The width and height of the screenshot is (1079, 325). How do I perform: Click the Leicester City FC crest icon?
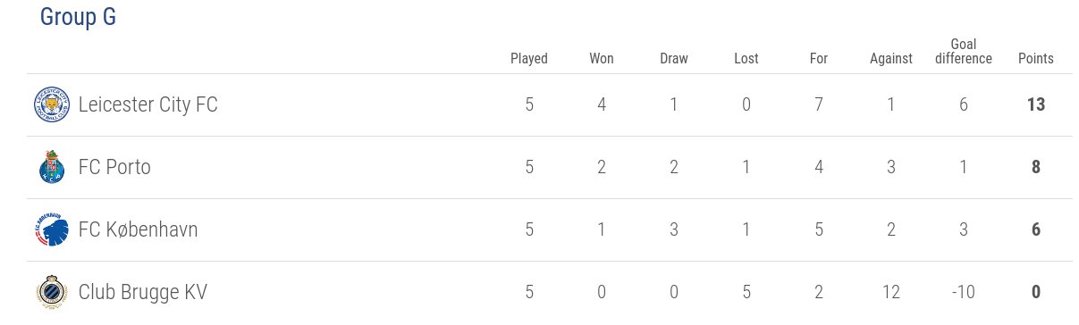pyautogui.click(x=52, y=105)
